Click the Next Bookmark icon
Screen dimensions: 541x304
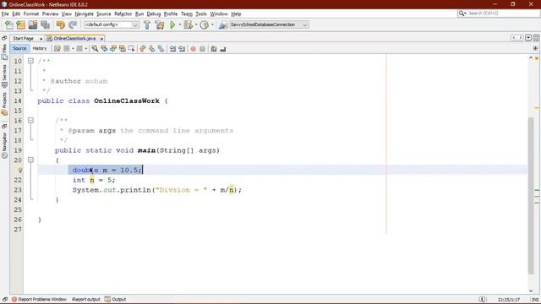[x=152, y=49]
